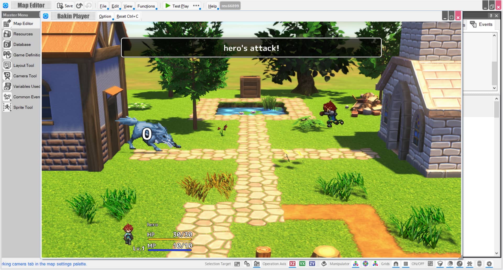This screenshot has height=270, width=503.
Task: Click the Bakin logo beside Map Editor title
Action: pyautogui.click(x=6, y=6)
